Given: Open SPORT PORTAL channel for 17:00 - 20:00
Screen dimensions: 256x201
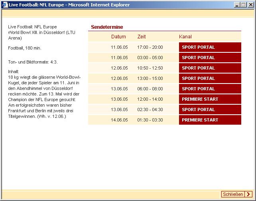Looking at the screenshot, I should 210,47.
